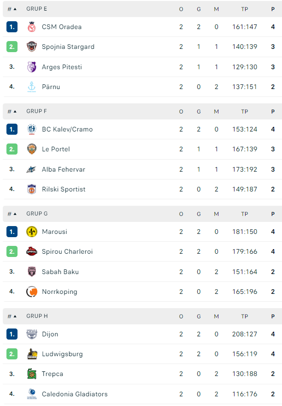Click the Trepca green basketball logo

[31, 374]
